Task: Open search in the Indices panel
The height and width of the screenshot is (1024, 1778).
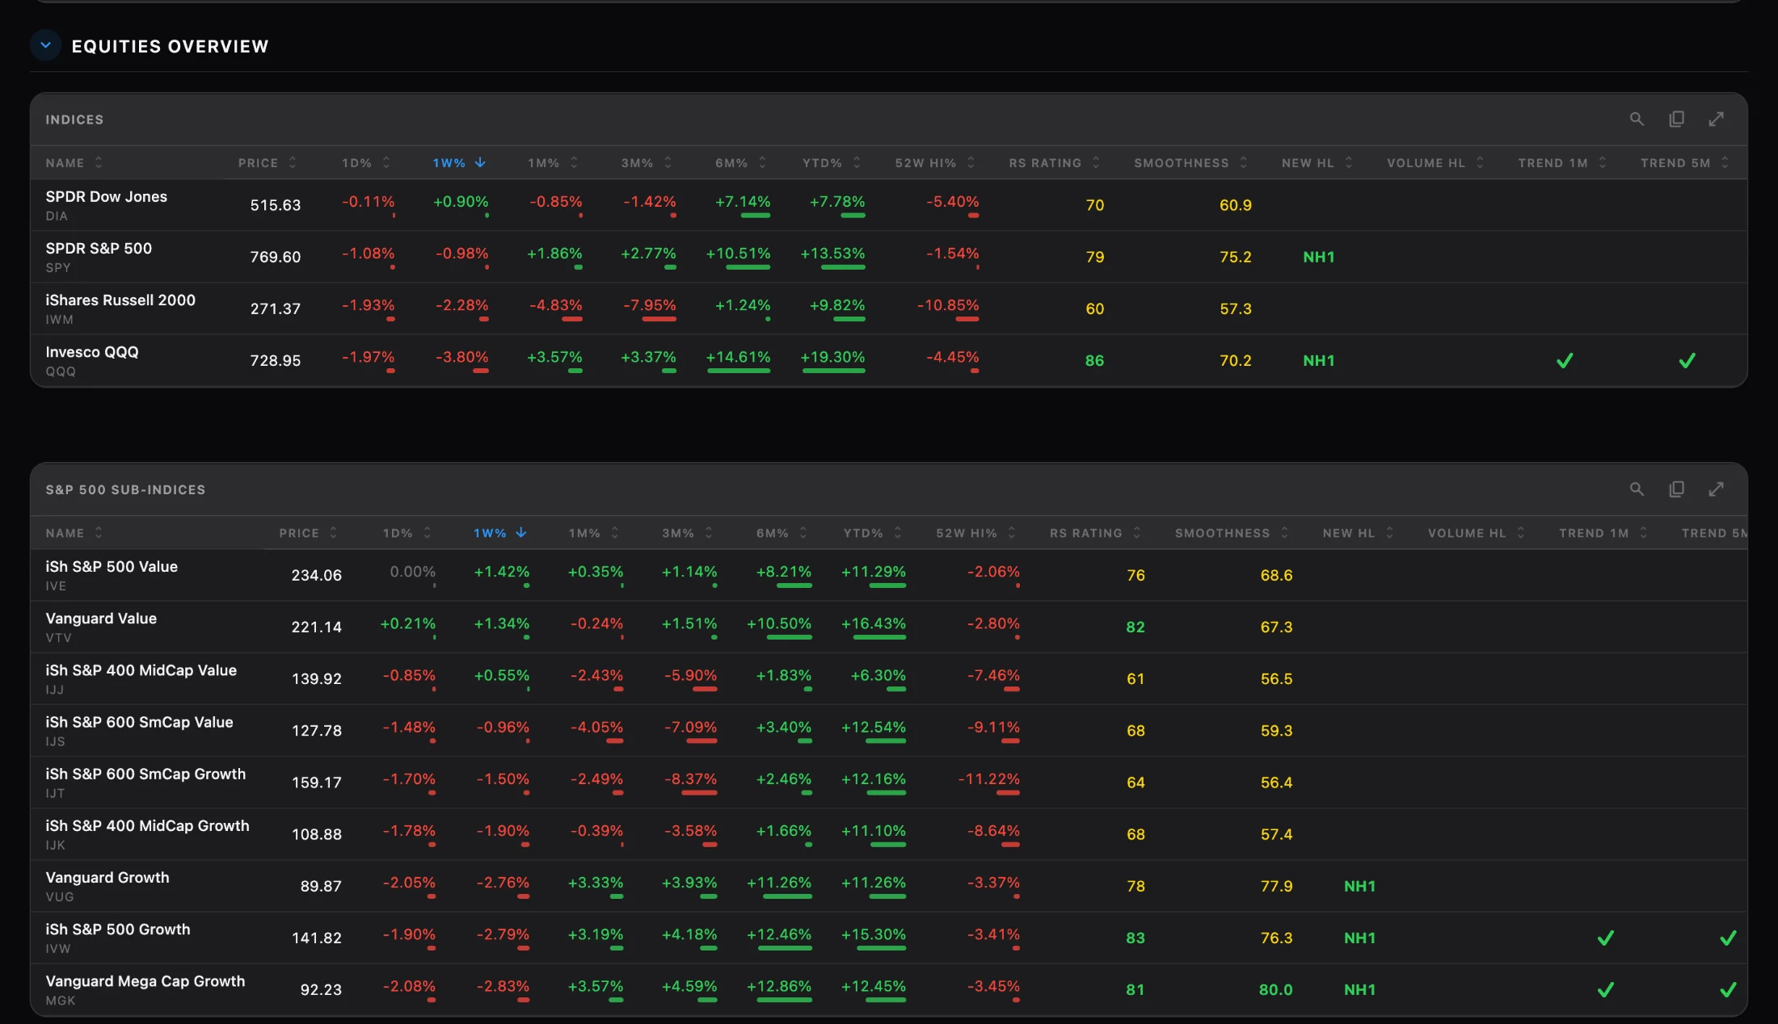Action: click(1637, 119)
